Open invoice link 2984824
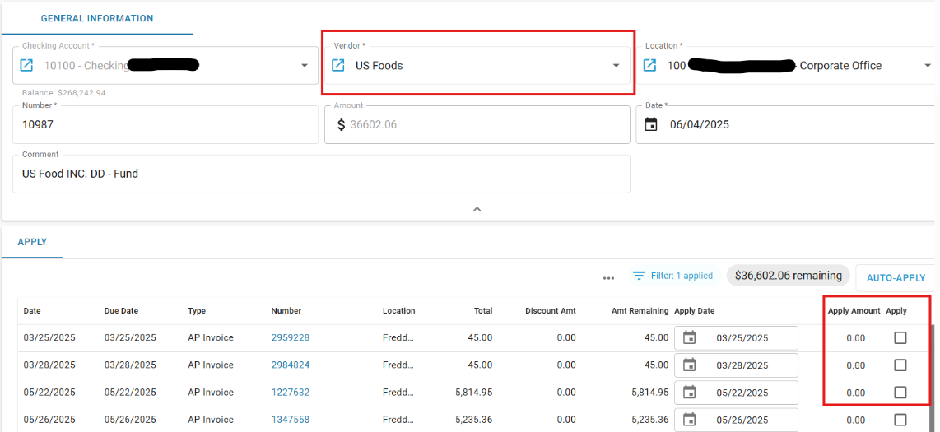Screen dimensions: 940x432 click(x=291, y=365)
